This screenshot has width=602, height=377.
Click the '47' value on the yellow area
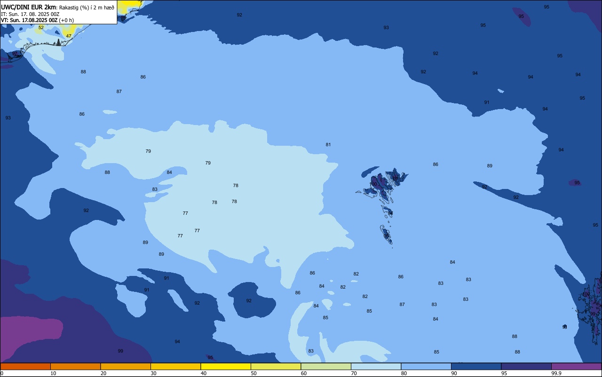pos(69,36)
